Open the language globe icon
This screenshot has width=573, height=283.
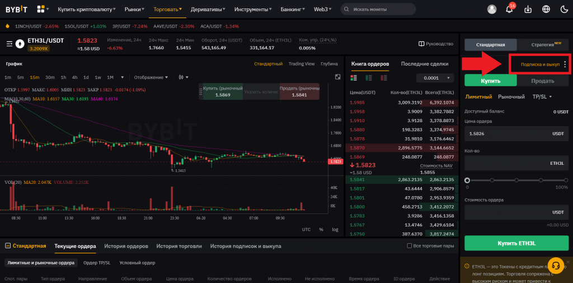click(x=546, y=9)
